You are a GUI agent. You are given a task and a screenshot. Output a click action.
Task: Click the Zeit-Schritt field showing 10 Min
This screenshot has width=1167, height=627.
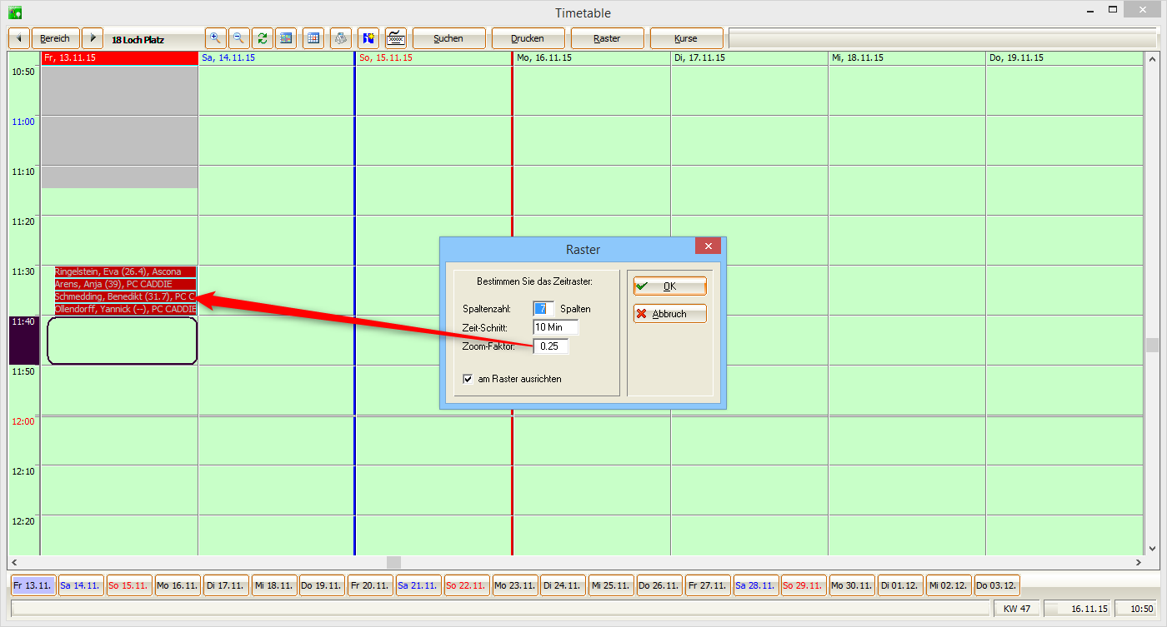(555, 327)
